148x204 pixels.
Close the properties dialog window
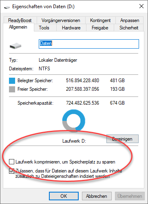[x=141, y=6]
